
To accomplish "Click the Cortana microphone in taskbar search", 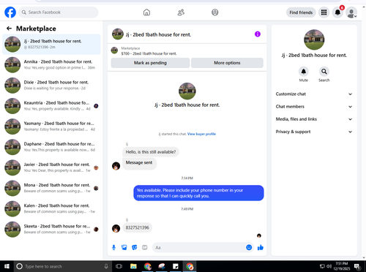I will click(106, 266).
